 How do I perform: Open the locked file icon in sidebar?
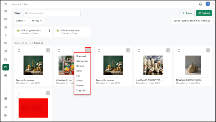tap(6, 59)
